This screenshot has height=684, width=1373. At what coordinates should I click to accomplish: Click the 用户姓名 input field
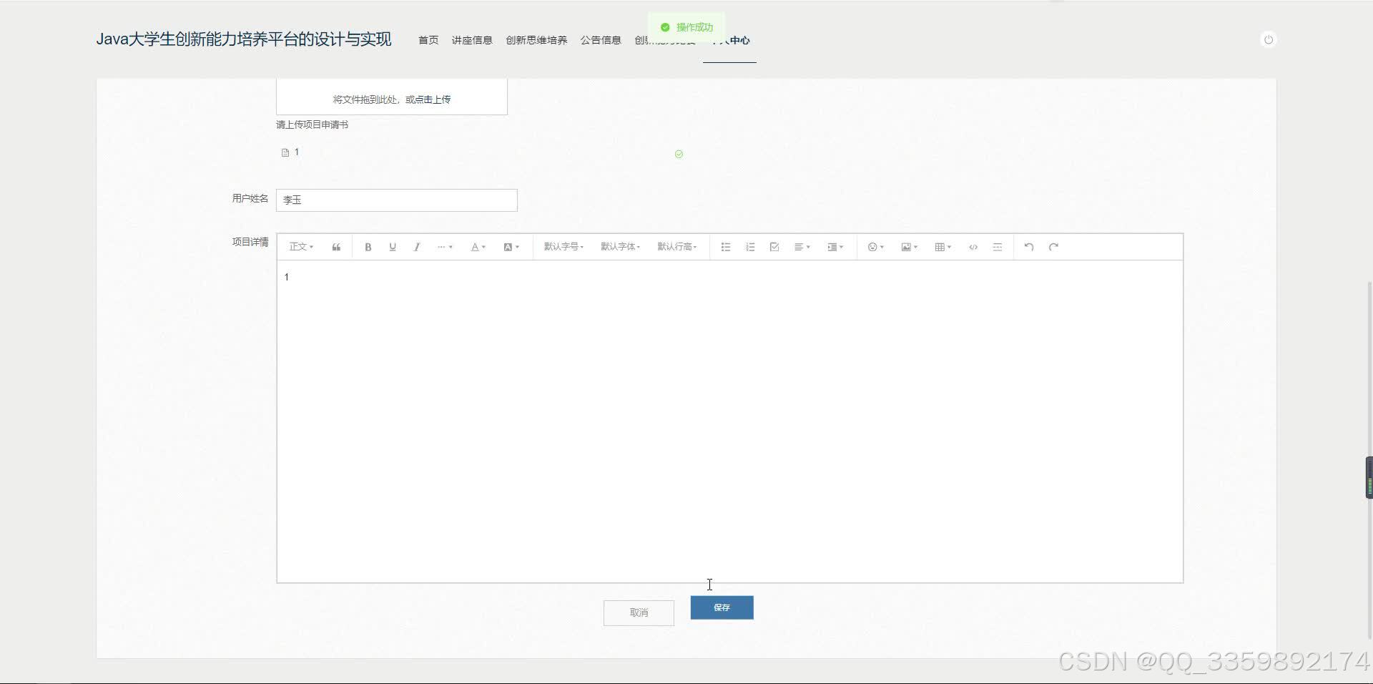tap(397, 200)
